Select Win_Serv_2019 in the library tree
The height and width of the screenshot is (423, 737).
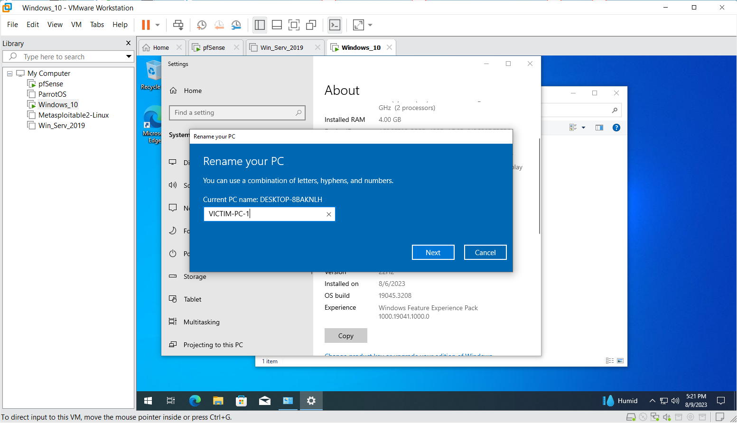pyautogui.click(x=62, y=126)
